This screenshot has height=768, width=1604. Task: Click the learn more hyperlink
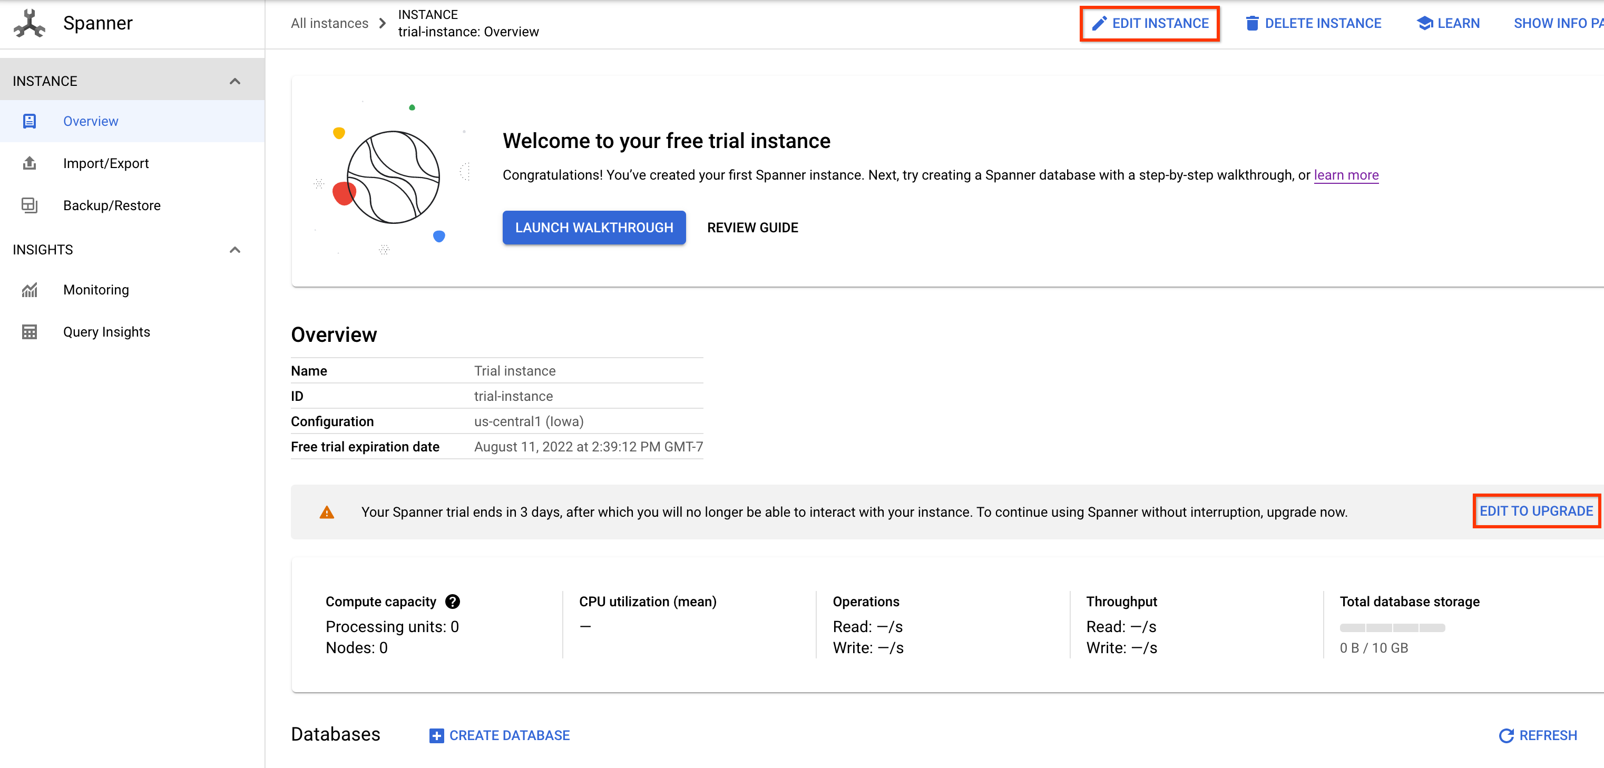pyautogui.click(x=1346, y=175)
